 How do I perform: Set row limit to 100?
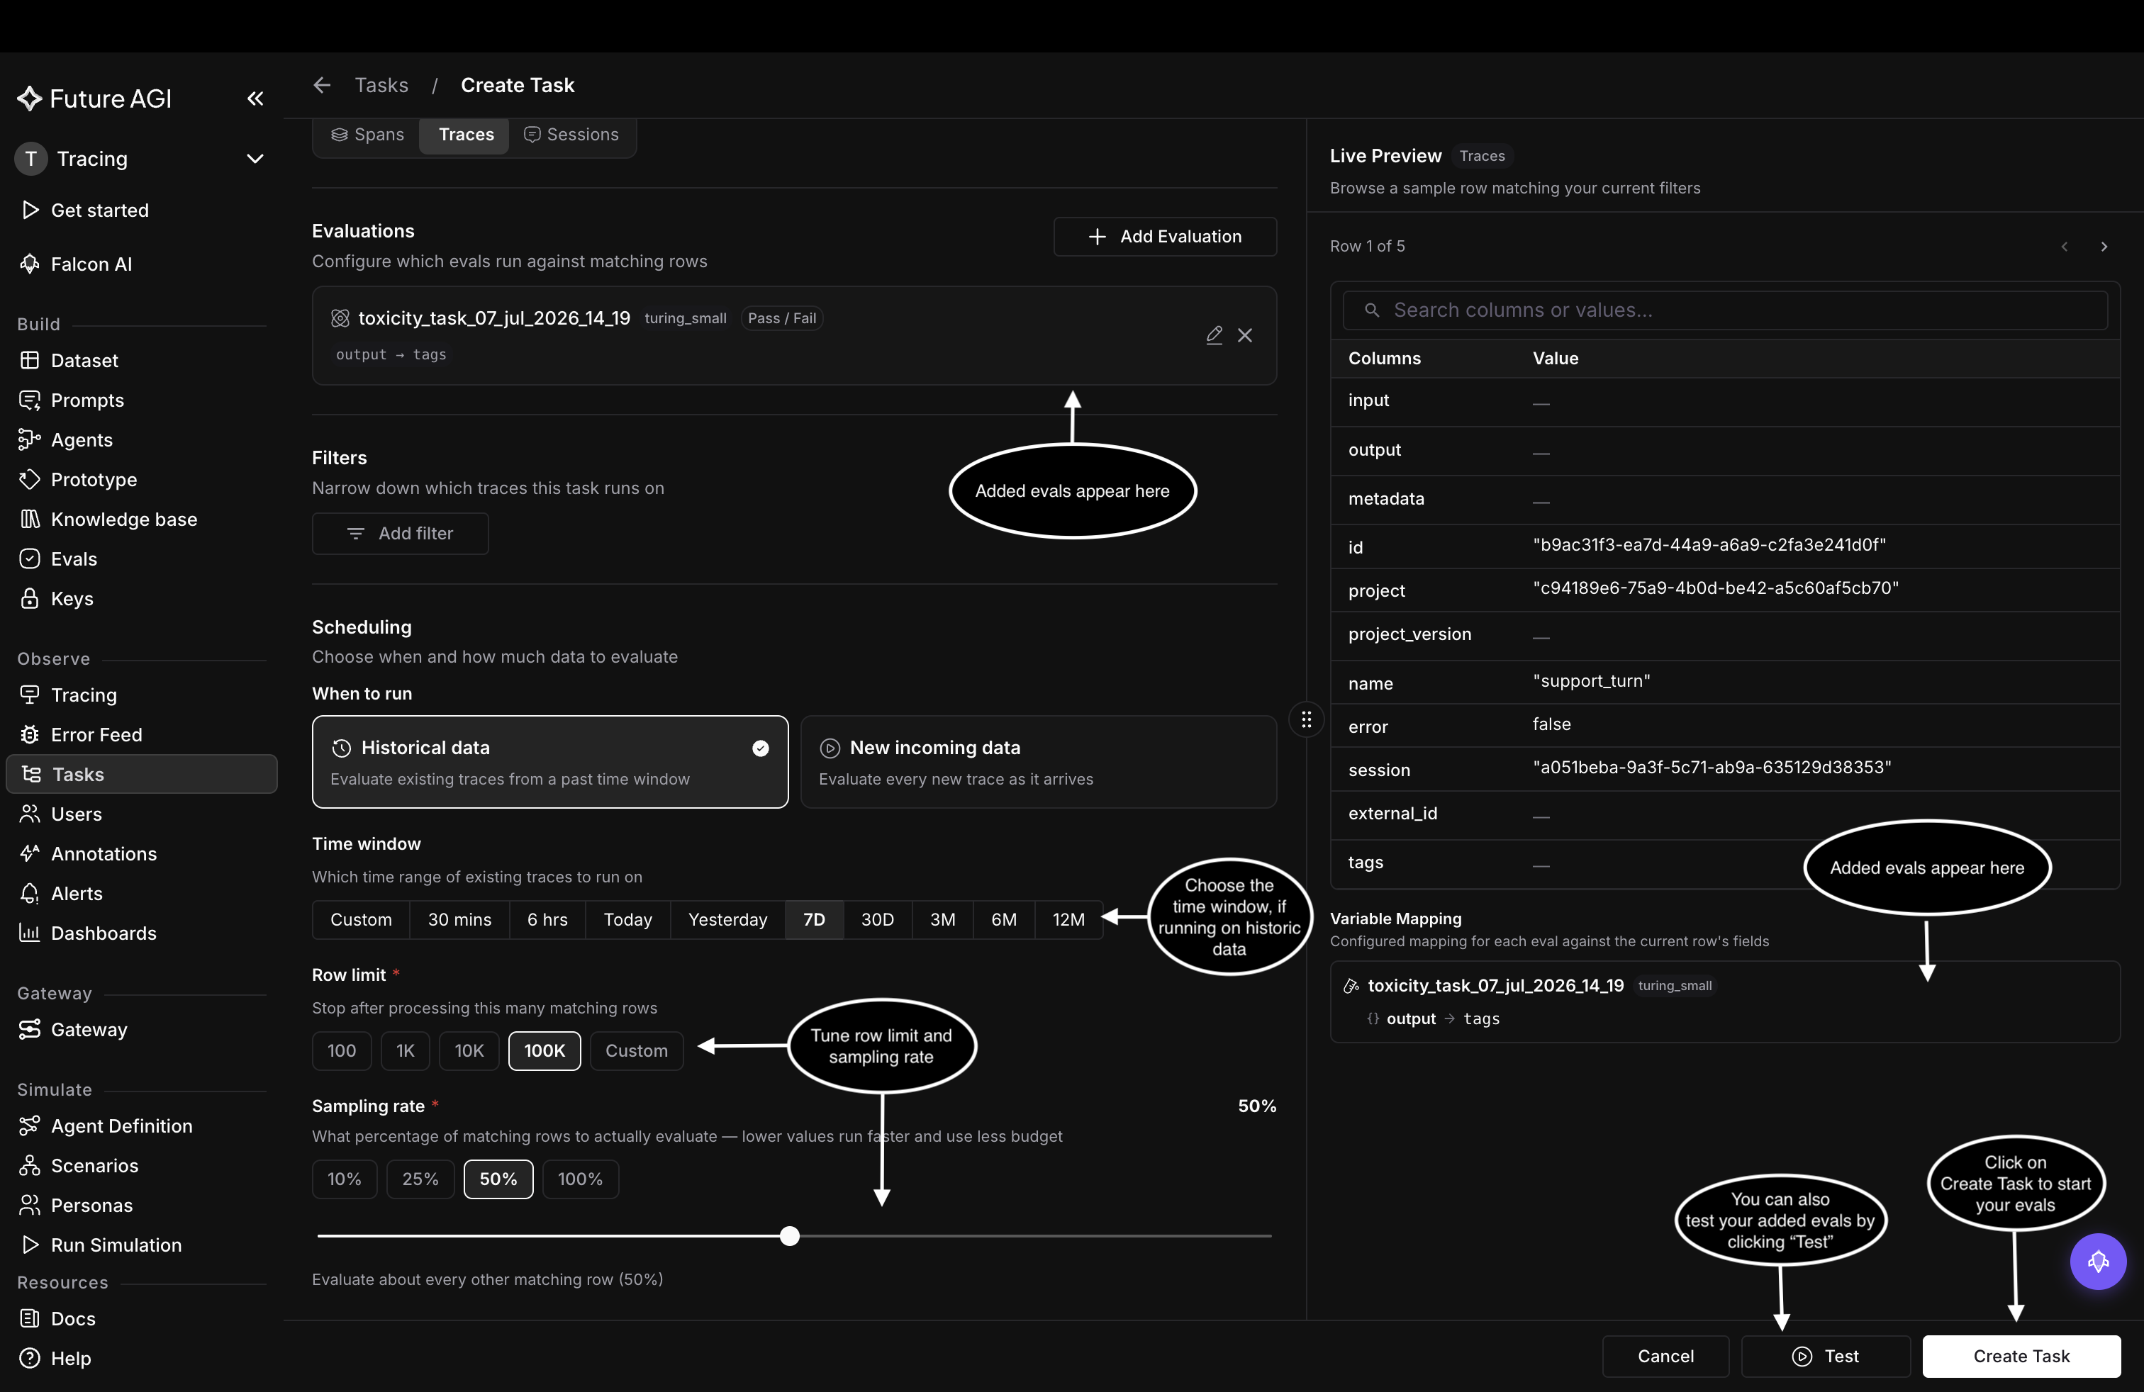[342, 1051]
